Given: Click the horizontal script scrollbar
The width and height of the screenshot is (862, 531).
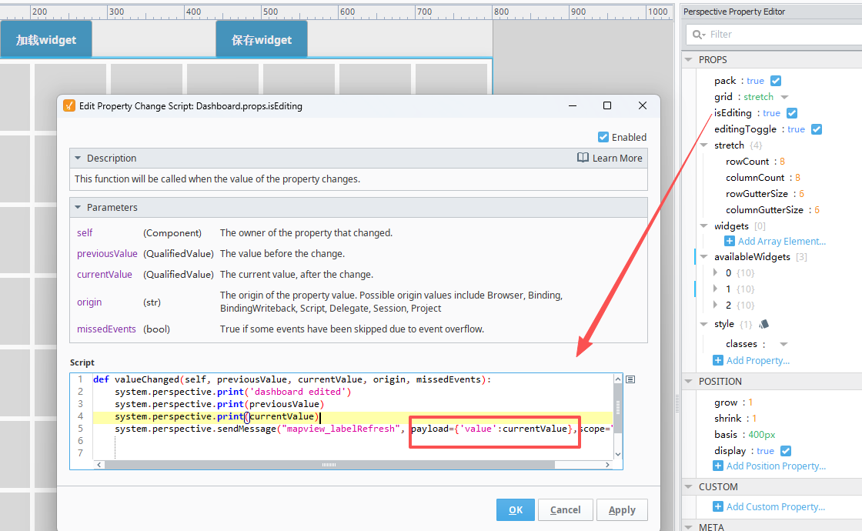Looking at the screenshot, I should (329, 465).
